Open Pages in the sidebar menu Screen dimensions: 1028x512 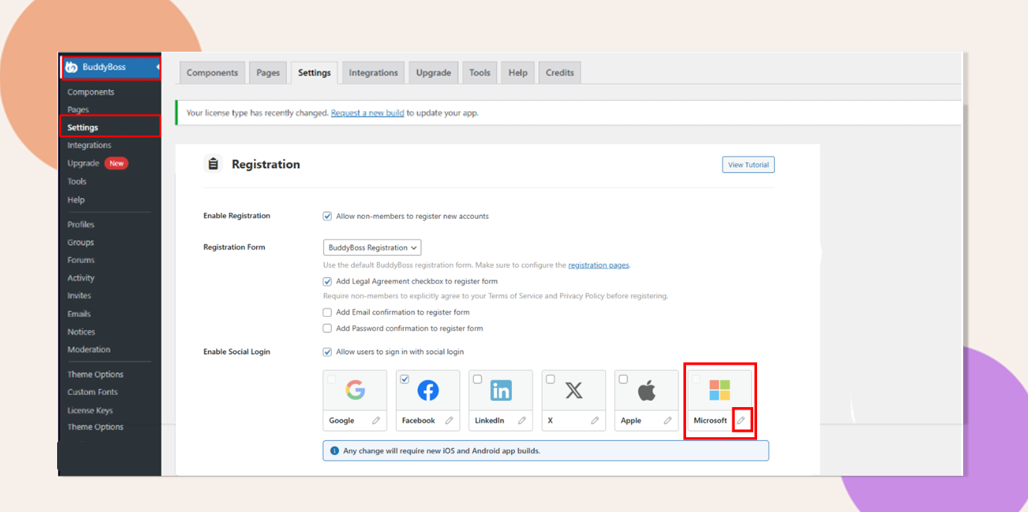tap(78, 109)
